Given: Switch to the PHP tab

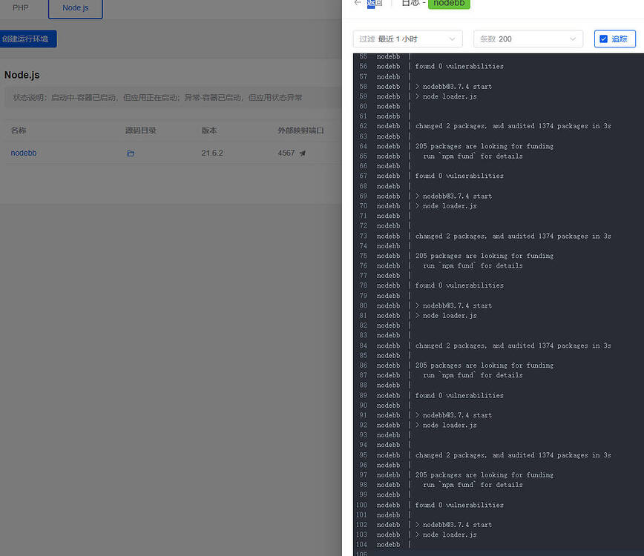Looking at the screenshot, I should (20, 9).
